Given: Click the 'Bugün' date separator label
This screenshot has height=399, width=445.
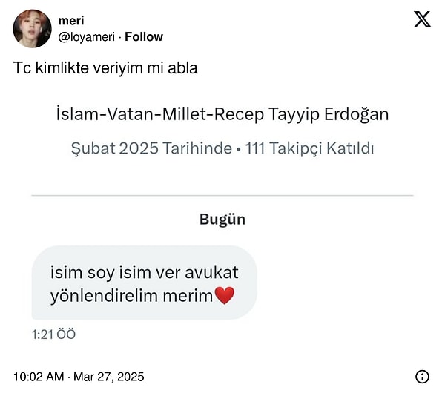Looking at the screenshot, I should 222,220.
